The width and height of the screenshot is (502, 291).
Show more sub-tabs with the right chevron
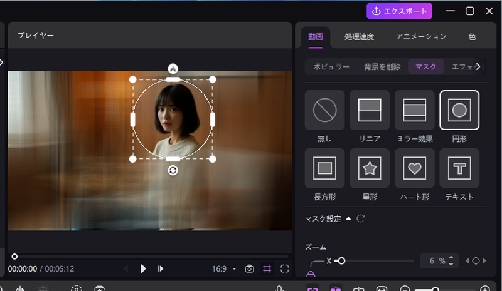(x=478, y=66)
